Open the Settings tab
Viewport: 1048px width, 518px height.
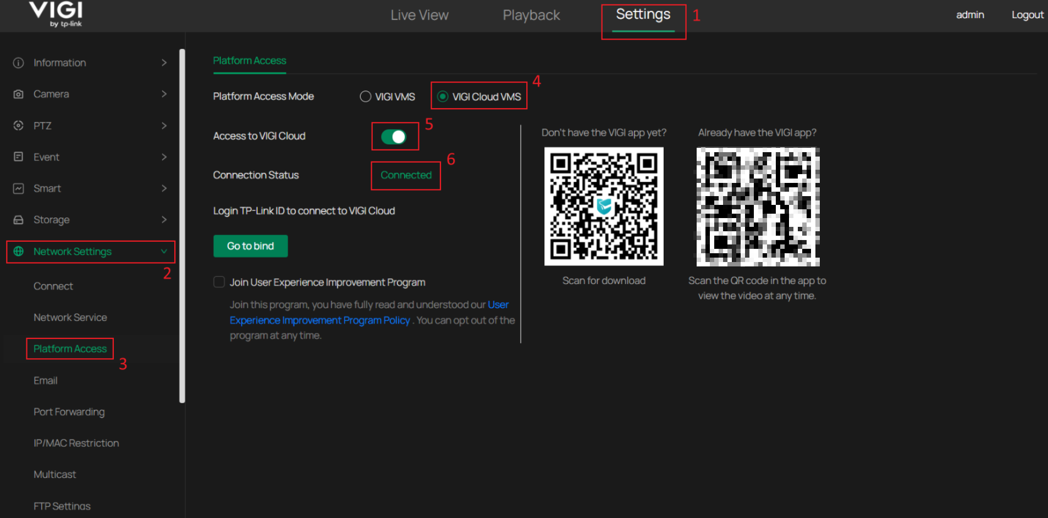(x=643, y=15)
